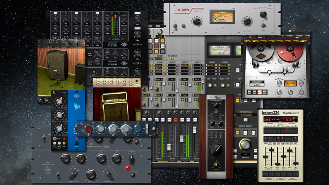Viewport: 329px width, 185px height.
Task: Click the Save As button under Console Recall
Action: (x=245, y=120)
